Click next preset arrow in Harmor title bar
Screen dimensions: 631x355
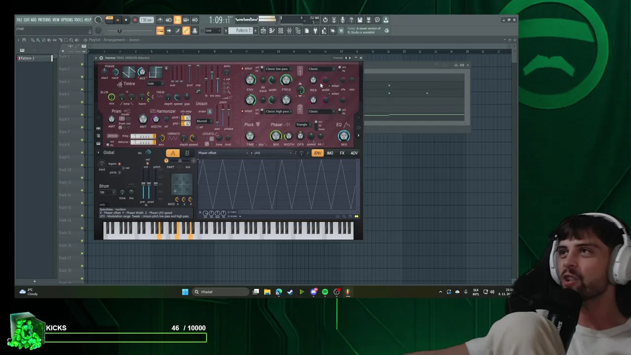pyautogui.click(x=350, y=58)
